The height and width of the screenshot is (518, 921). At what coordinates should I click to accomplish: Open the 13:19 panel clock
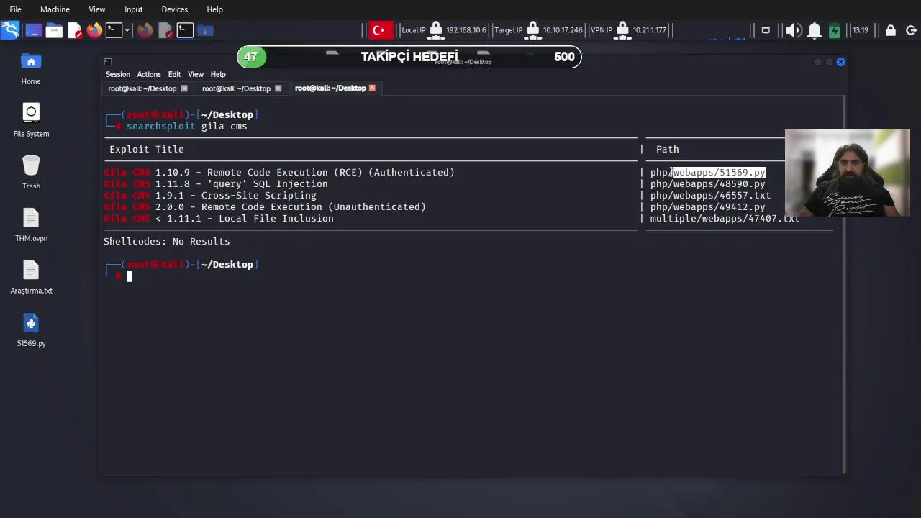tap(861, 30)
